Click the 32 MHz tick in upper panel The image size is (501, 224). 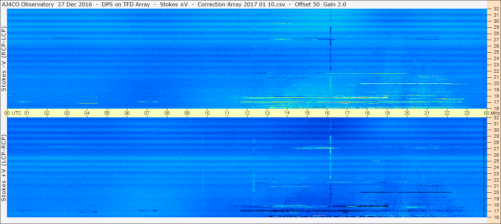tap(496, 9)
